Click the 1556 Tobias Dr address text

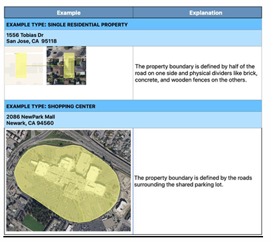(25, 35)
